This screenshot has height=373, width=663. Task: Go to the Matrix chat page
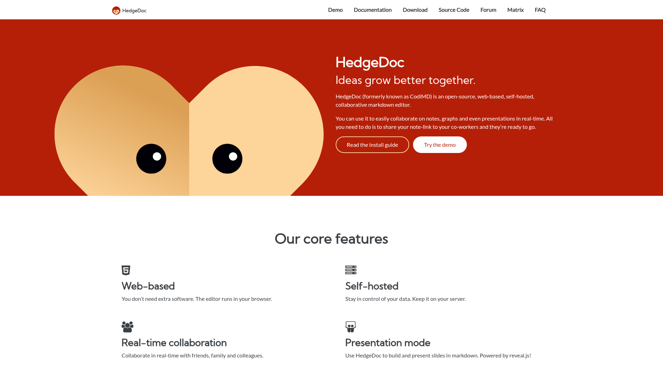pyautogui.click(x=515, y=10)
